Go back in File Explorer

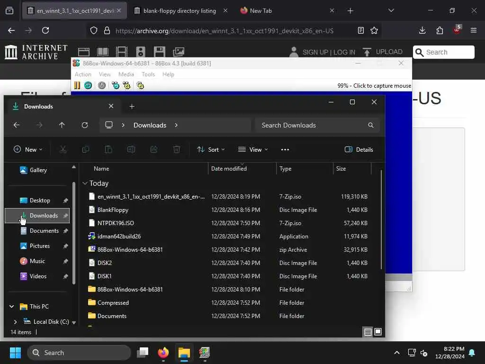click(x=17, y=125)
